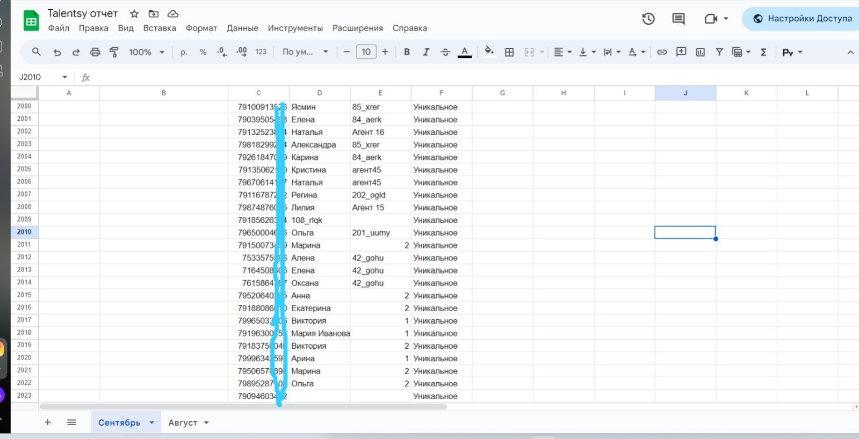Click the Настройки Доступа share button
The image size is (859, 439).
click(x=802, y=19)
